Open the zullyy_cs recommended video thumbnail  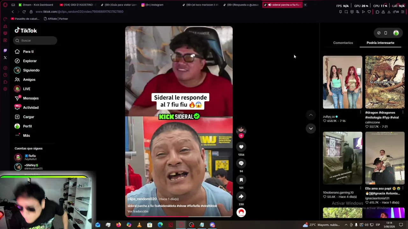coord(343,82)
